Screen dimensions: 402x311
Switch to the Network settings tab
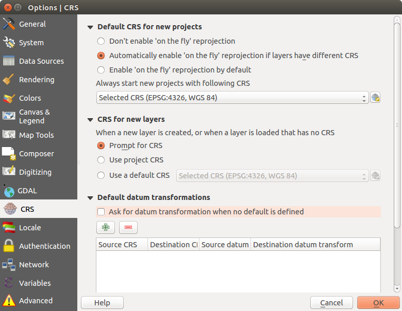[x=34, y=265]
